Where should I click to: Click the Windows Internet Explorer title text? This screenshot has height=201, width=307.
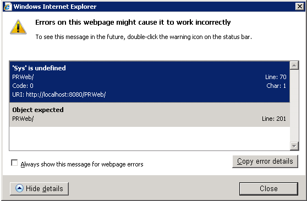point(55,7)
